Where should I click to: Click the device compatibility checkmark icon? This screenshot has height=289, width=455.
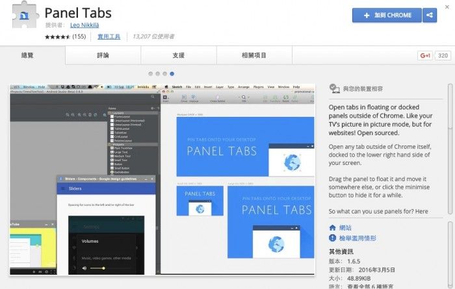tap(334, 88)
